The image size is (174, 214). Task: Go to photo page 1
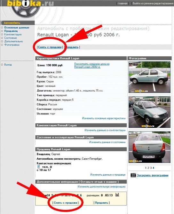click(x=146, y=168)
